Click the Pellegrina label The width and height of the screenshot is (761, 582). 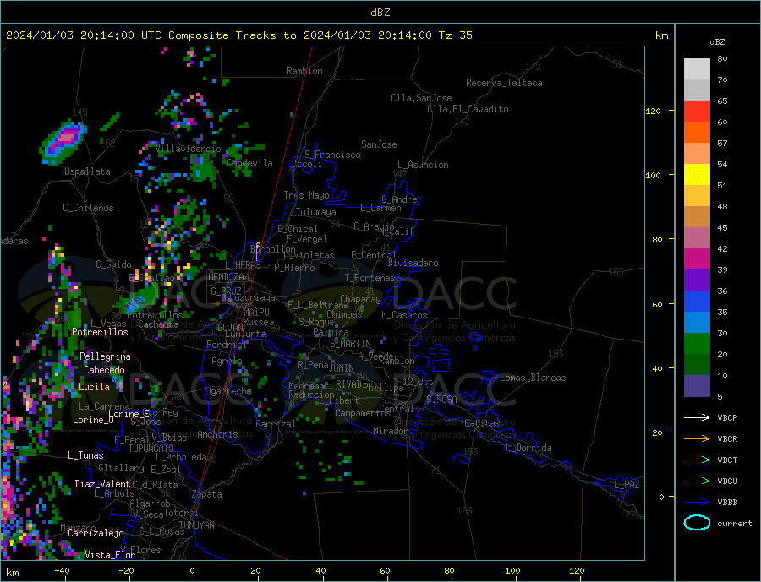point(105,356)
